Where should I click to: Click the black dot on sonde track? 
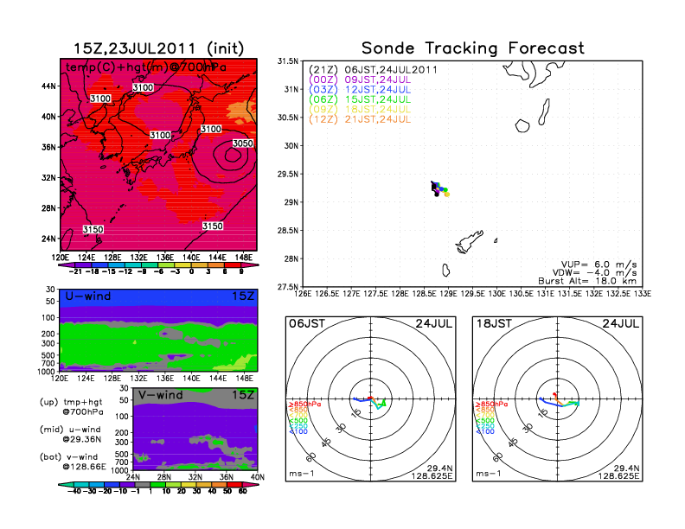437,194
